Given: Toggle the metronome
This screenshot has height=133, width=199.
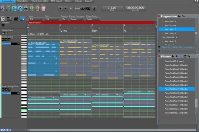Looking at the screenshot, I should 95,8.
